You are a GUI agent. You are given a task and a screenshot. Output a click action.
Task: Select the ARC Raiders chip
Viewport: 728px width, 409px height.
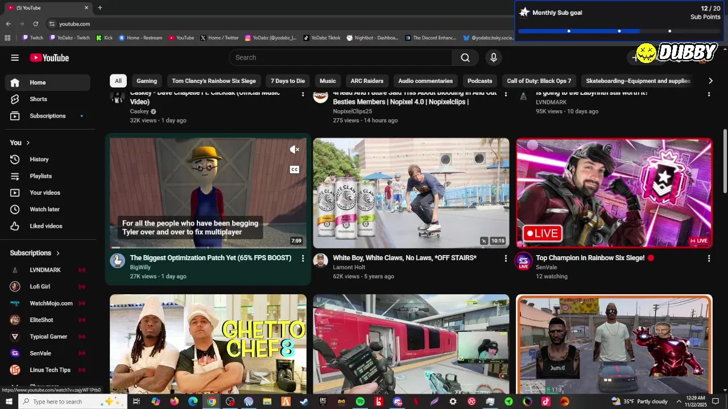(367, 81)
